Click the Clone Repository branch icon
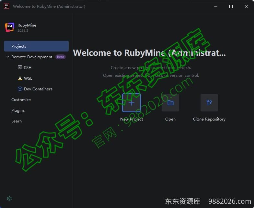Screen dimensions: 254x208 point(209,103)
